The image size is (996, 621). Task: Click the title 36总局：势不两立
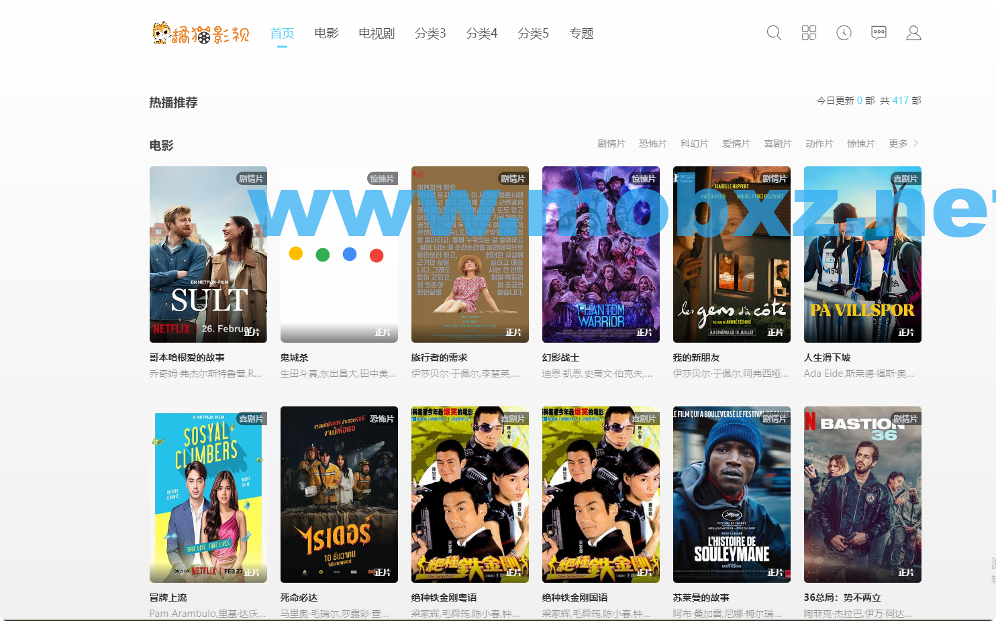point(842,598)
